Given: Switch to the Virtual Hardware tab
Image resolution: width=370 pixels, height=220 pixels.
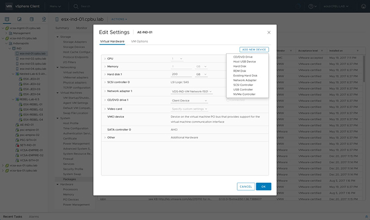Looking at the screenshot, I should coord(112,41).
